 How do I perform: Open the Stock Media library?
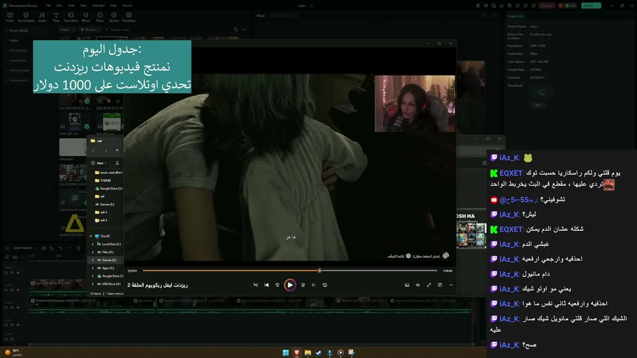coord(26,17)
